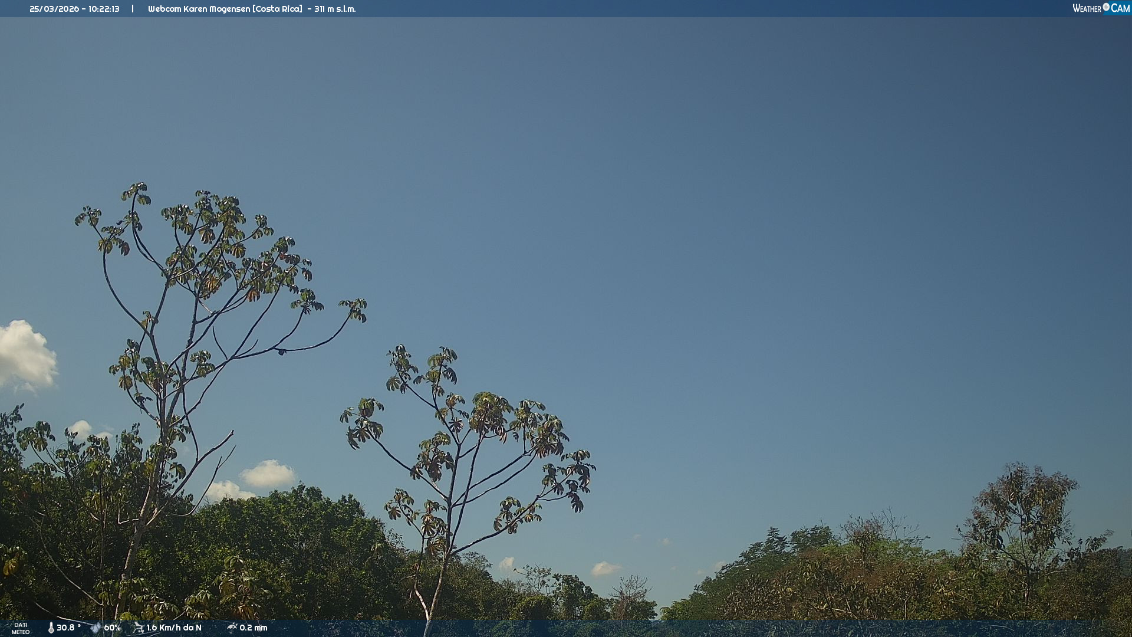Click the humidity water drops icon
Image resolution: width=1132 pixels, height=637 pixels.
pos(96,628)
